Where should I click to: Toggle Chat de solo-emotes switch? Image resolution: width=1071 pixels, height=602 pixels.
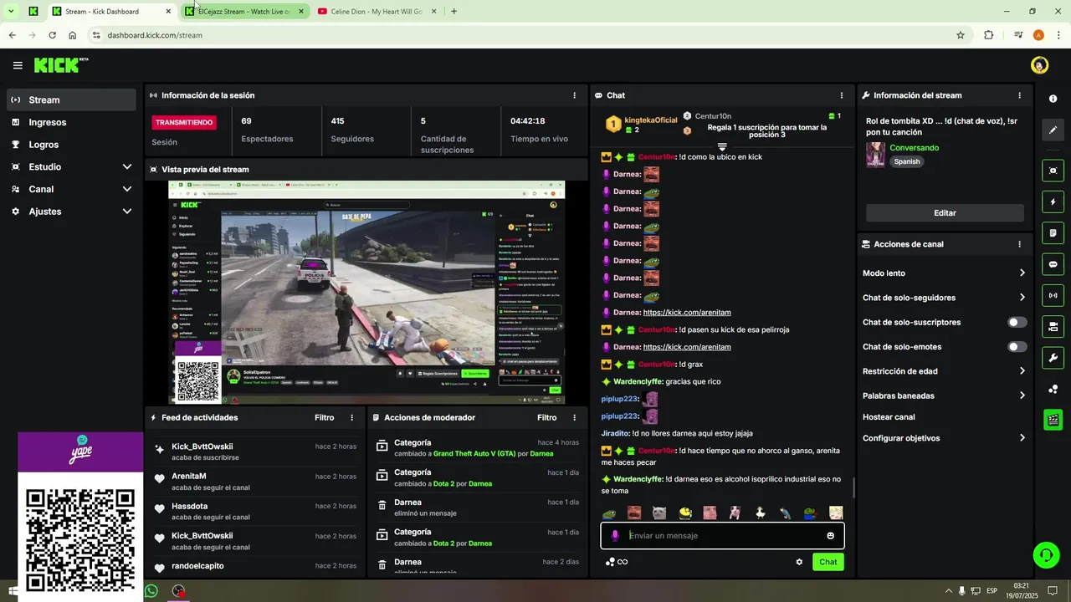click(x=1017, y=347)
